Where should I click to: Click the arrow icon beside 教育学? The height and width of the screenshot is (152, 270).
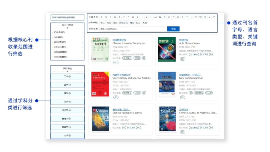pos(70,127)
